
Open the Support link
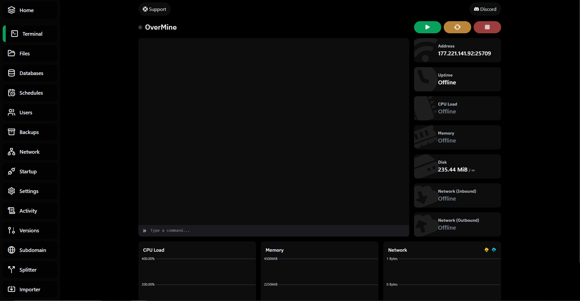tap(154, 9)
